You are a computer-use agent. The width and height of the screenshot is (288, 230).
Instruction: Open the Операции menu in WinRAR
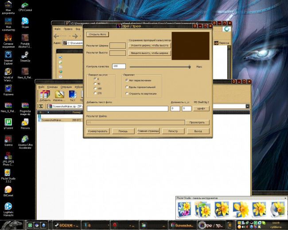[66, 87]
